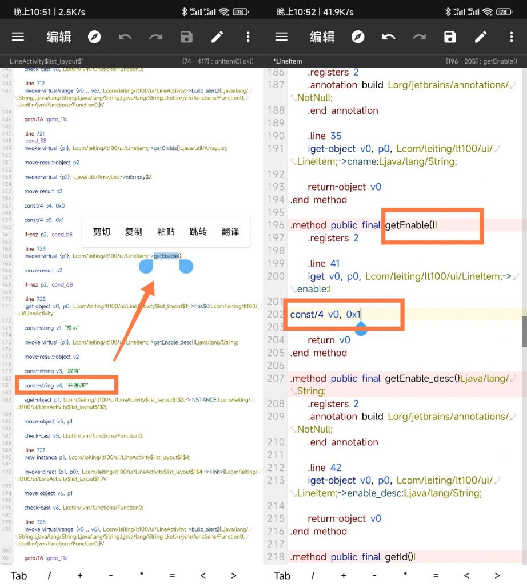Tap the getEnable() method range header on the right

(481, 61)
